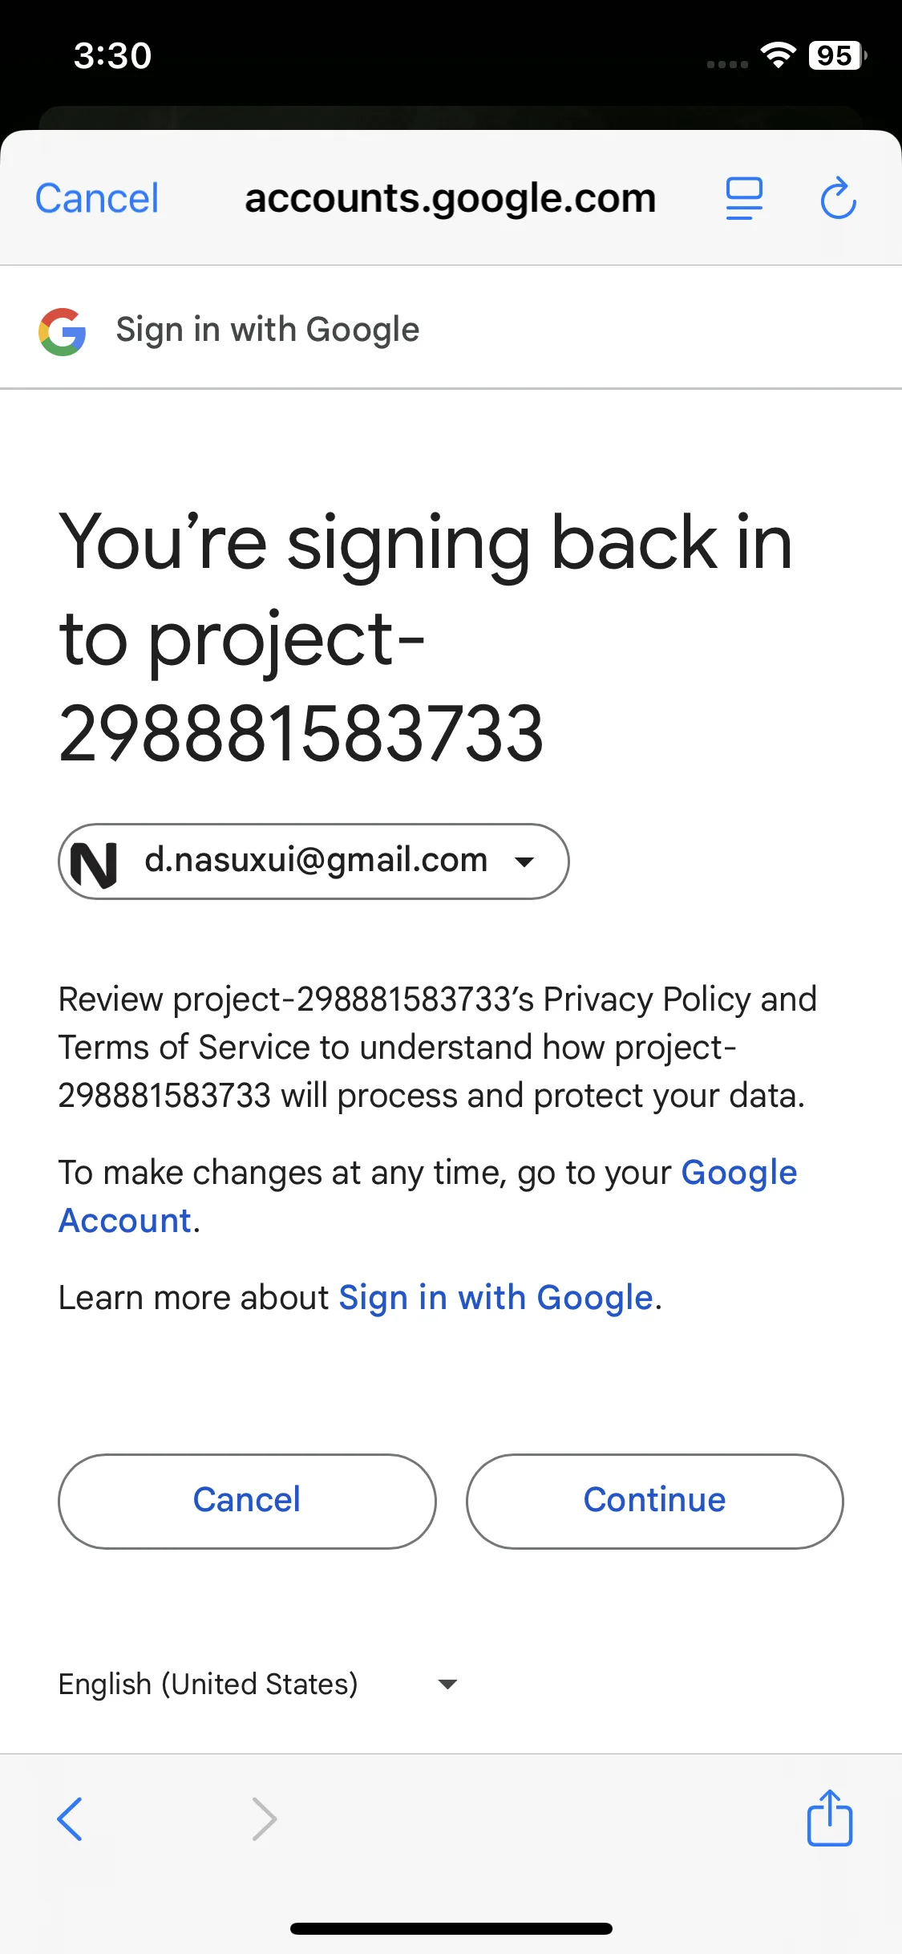
Task: Tap the N account avatar icon
Action: tap(94, 862)
